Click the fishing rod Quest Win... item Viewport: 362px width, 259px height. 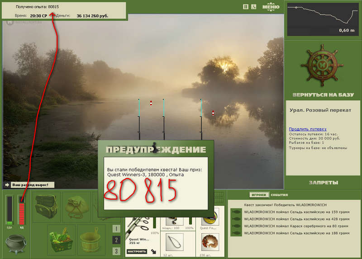[x=138, y=230]
